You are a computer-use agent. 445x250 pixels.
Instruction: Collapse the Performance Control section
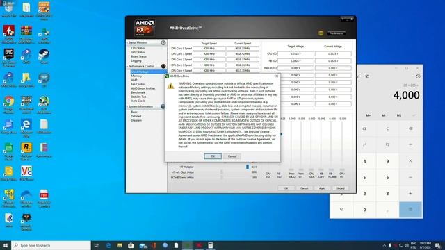[x=127, y=67]
